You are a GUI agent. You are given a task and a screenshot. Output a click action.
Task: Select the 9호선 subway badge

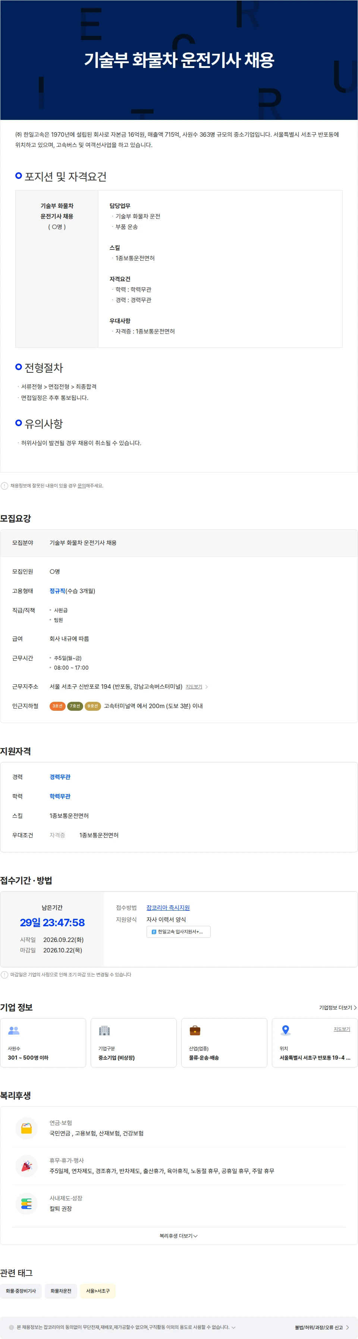(93, 706)
